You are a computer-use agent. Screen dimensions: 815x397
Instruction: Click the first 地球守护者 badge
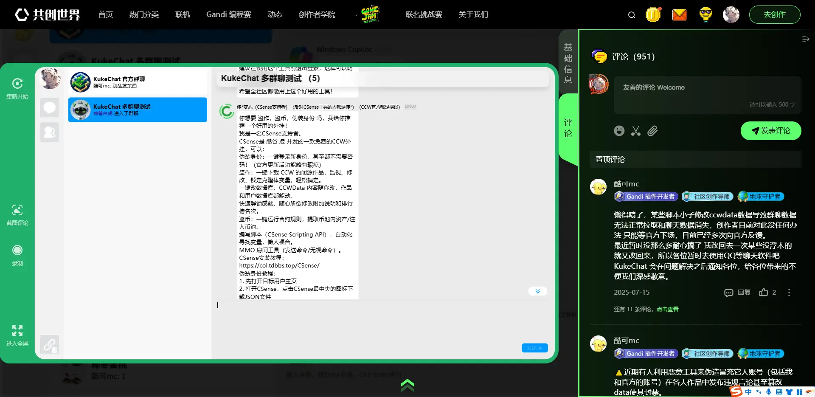pos(761,197)
